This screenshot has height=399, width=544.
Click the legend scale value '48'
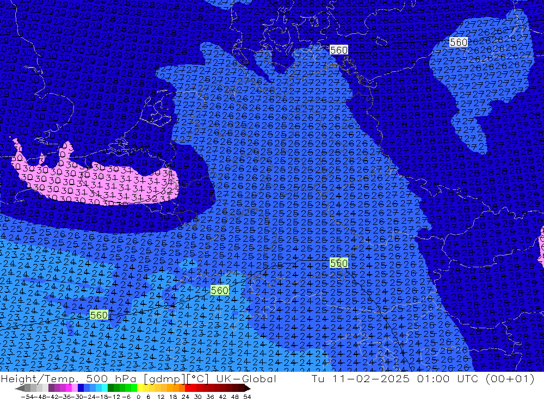(235, 397)
